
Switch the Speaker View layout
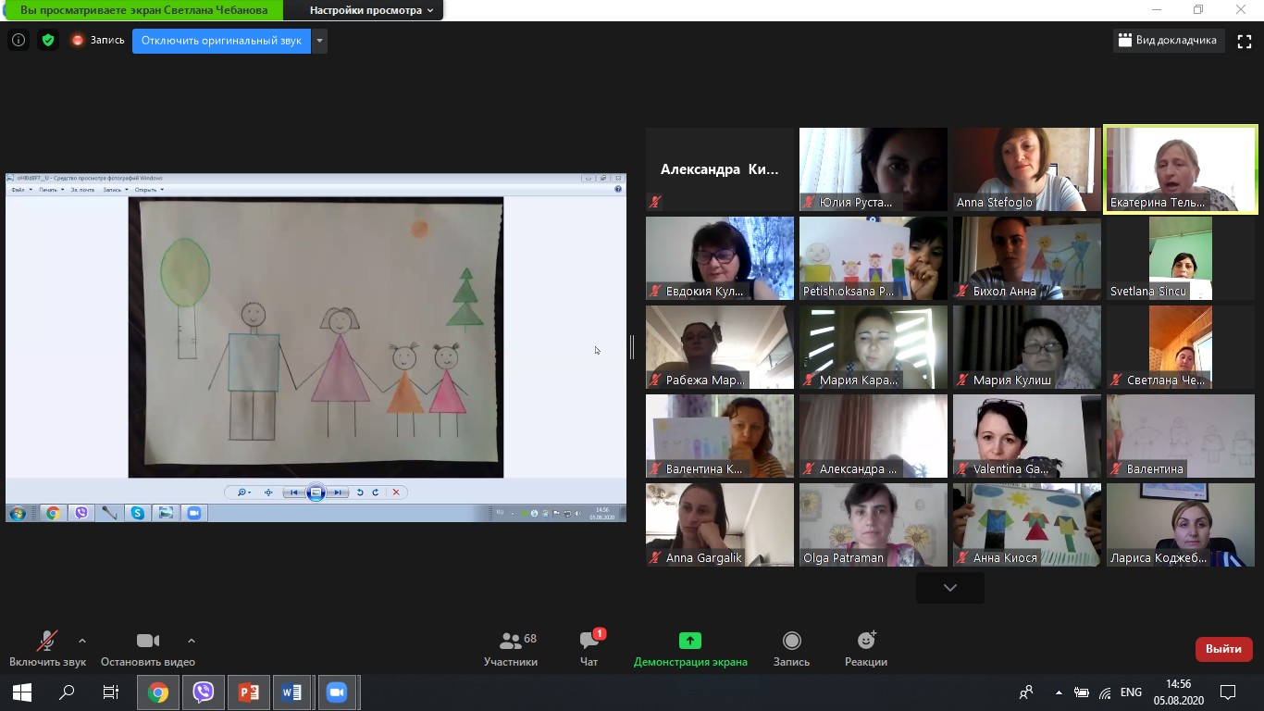point(1168,41)
